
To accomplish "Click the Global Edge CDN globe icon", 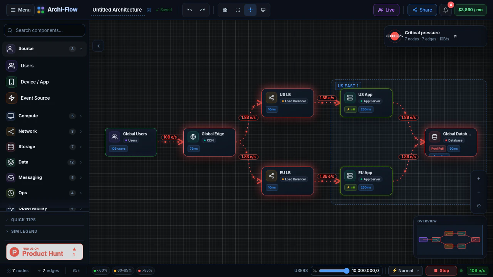I will point(193,137).
